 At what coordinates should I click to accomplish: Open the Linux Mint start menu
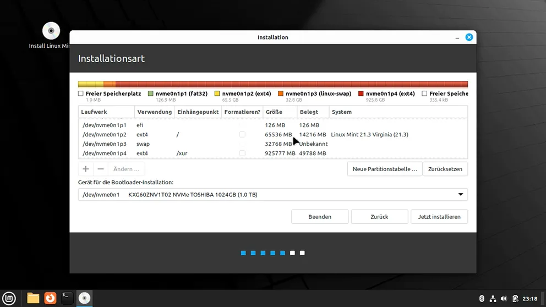click(9, 298)
